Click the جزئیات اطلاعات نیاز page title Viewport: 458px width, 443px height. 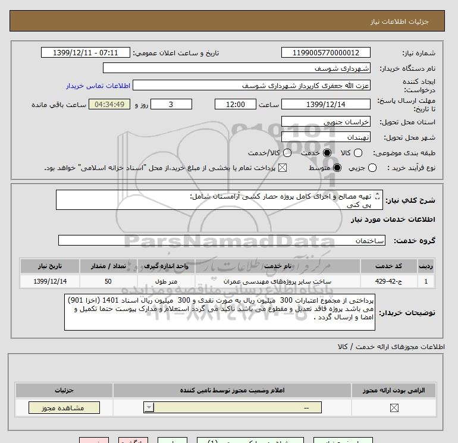399,21
